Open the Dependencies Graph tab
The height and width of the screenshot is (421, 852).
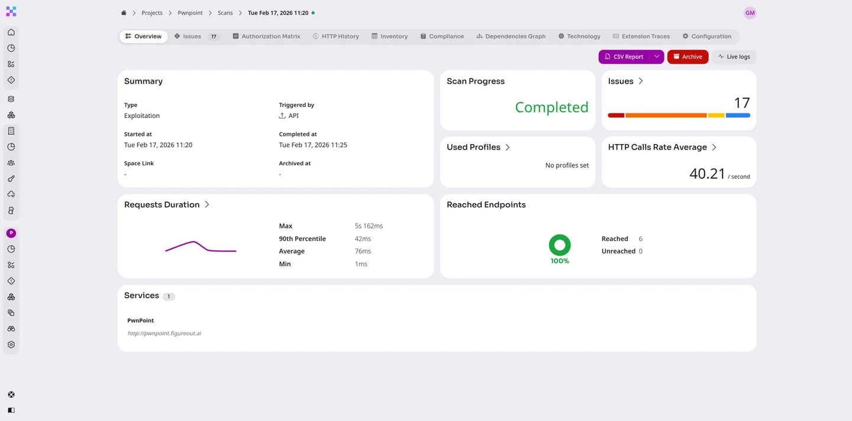(x=511, y=37)
